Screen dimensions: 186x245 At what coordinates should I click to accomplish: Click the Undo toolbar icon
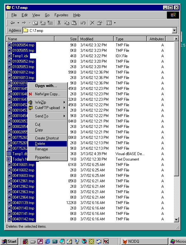83,23
